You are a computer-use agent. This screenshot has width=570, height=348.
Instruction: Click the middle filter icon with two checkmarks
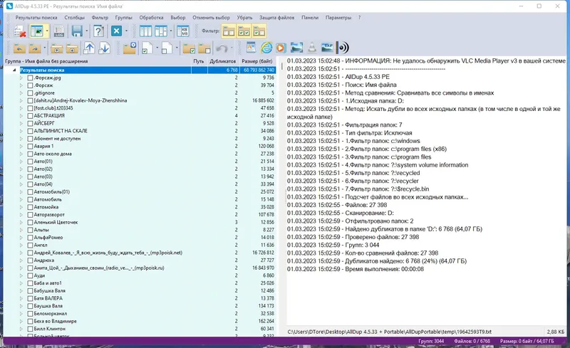coord(244,31)
